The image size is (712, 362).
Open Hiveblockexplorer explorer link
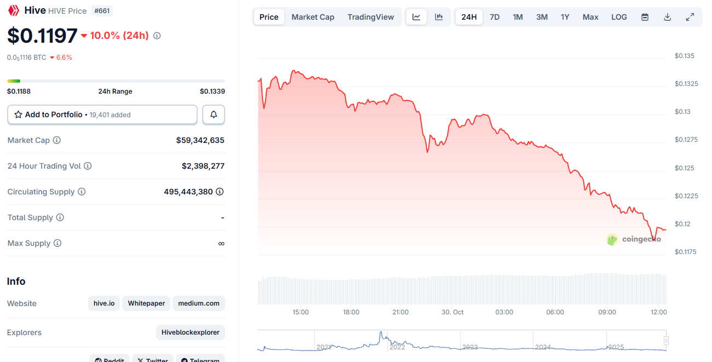tap(190, 332)
